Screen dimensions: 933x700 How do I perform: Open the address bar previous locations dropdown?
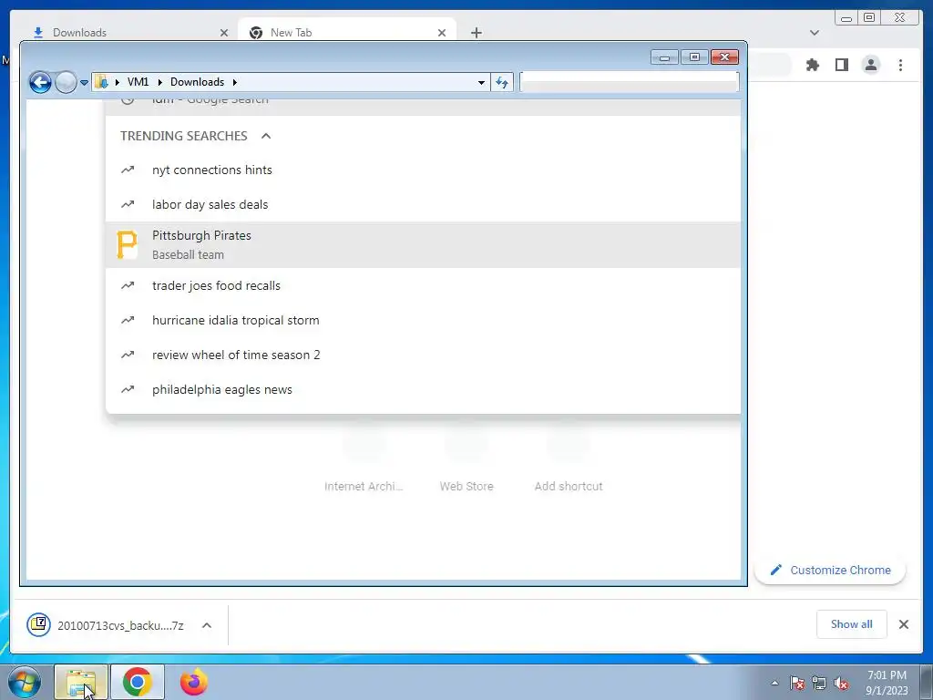[481, 83]
